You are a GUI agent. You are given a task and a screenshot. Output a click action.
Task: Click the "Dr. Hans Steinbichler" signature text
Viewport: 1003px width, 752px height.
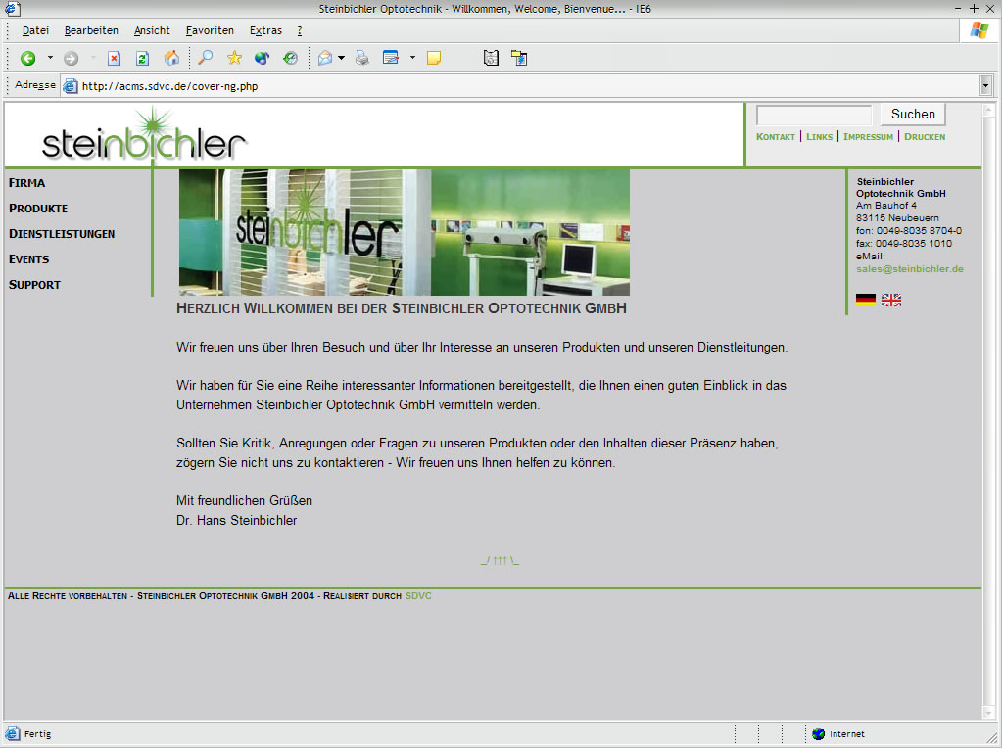click(237, 521)
